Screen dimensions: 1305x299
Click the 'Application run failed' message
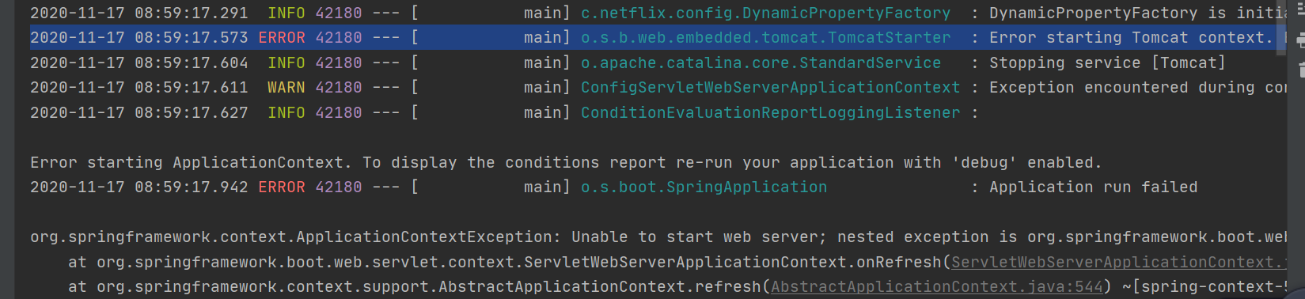click(1093, 187)
